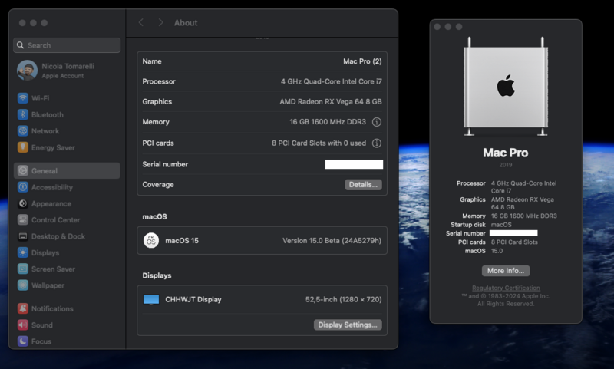Open Appearance settings
This screenshot has height=369, width=614.
coord(51,204)
